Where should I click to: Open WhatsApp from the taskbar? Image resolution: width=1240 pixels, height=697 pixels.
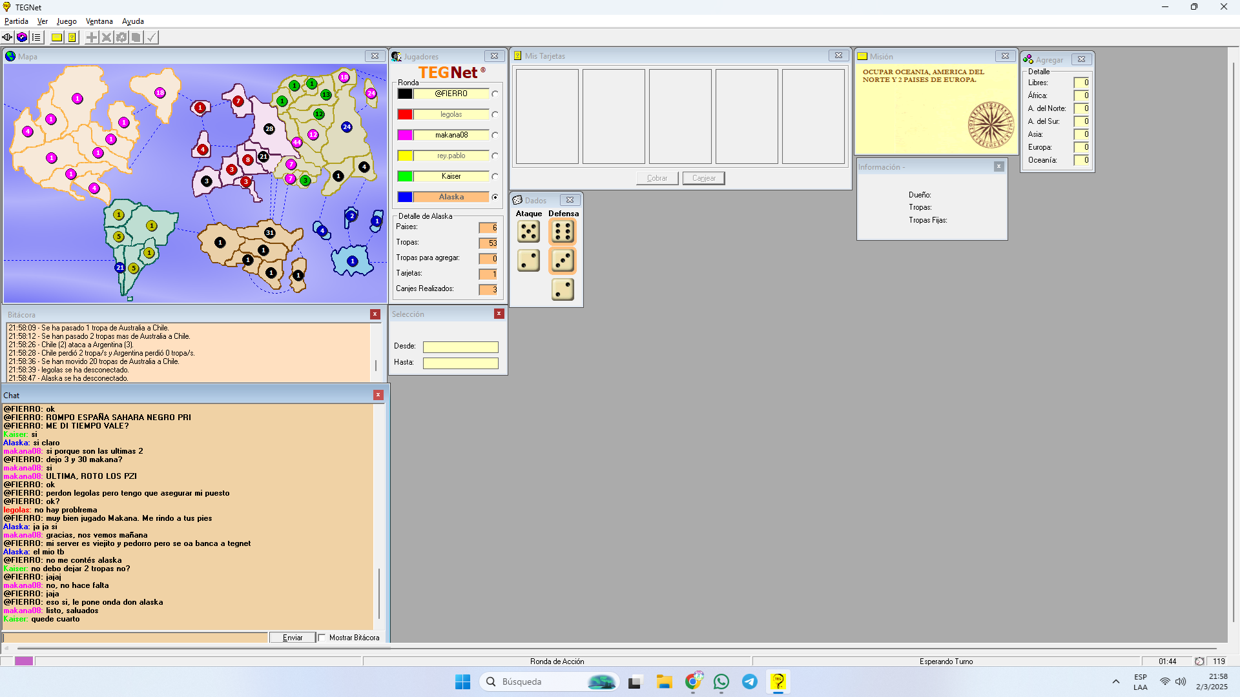(x=721, y=682)
